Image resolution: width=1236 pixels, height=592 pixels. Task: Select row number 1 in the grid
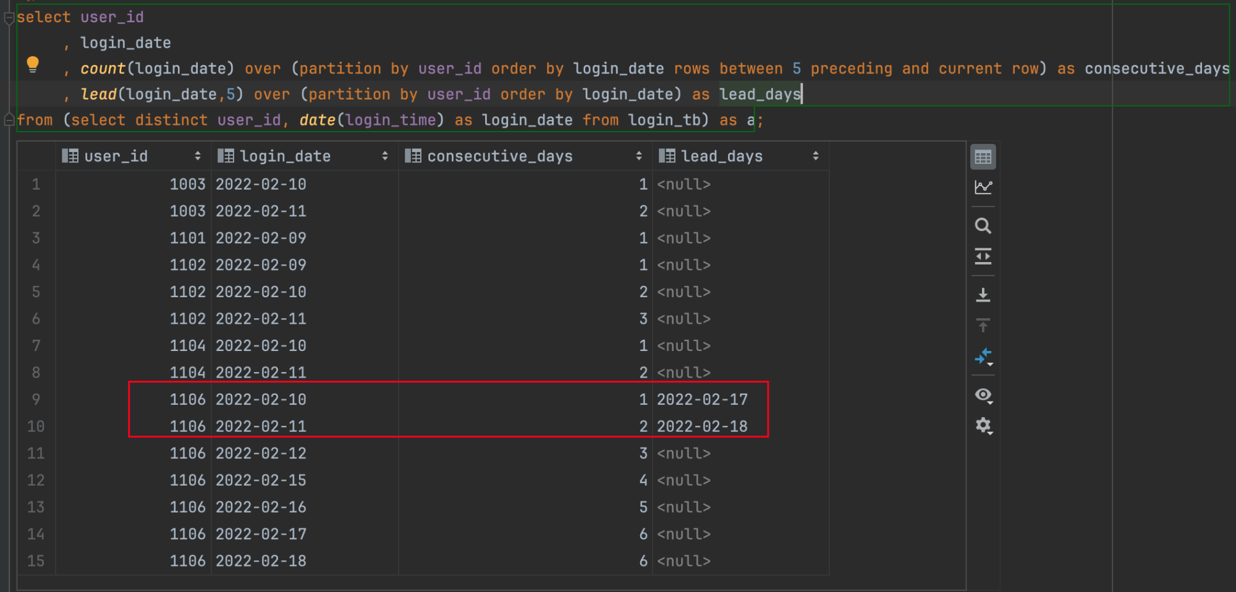click(36, 184)
